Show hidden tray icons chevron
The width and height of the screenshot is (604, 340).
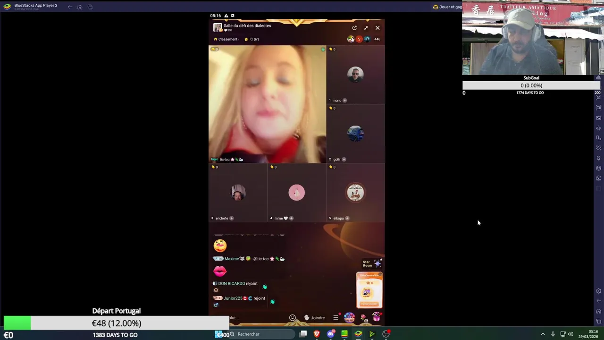tap(543, 334)
